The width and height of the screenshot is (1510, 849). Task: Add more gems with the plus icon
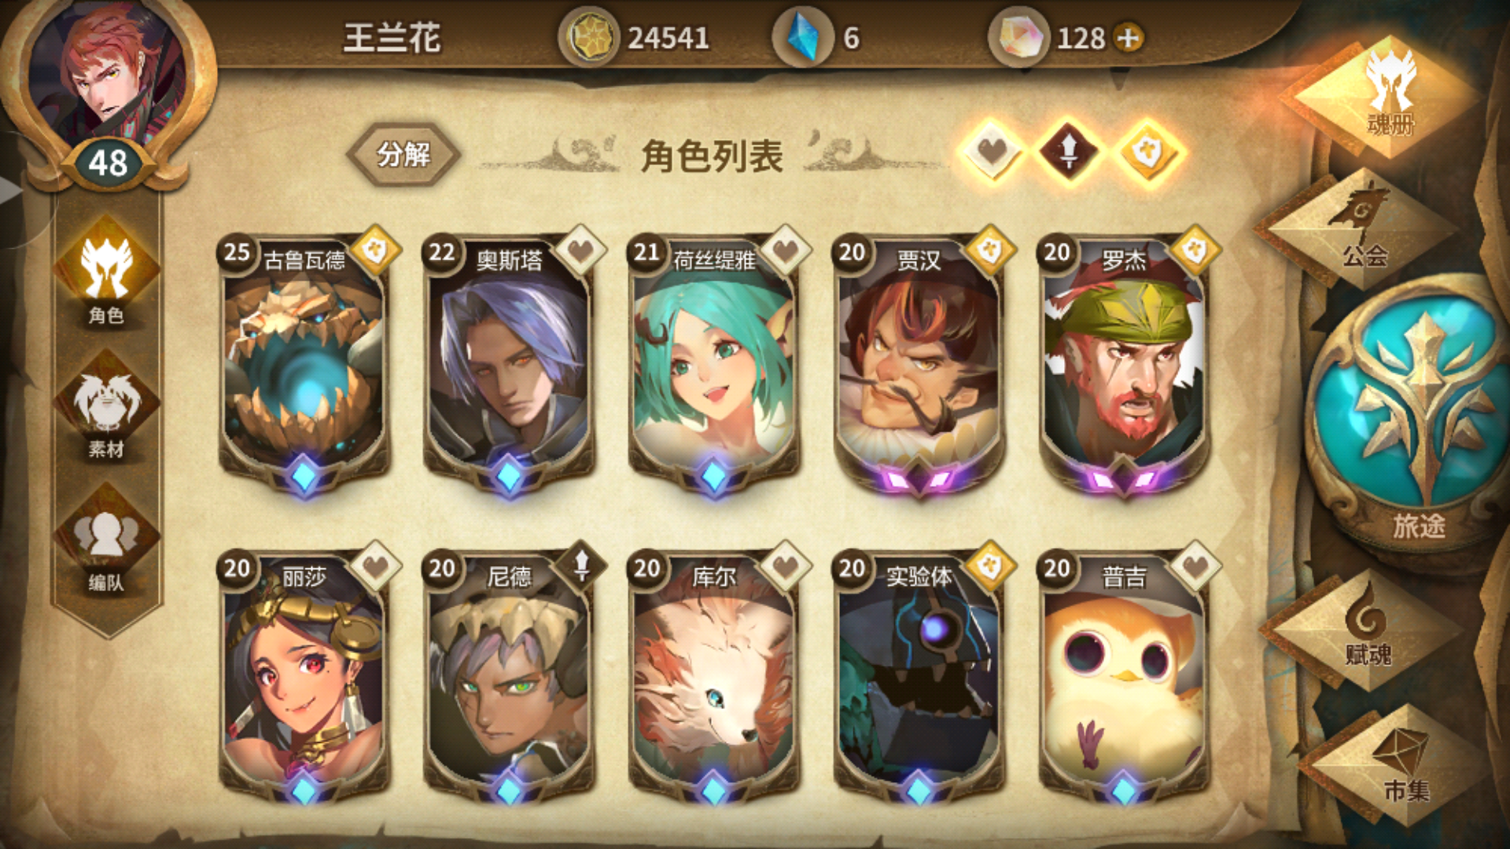click(x=1129, y=38)
